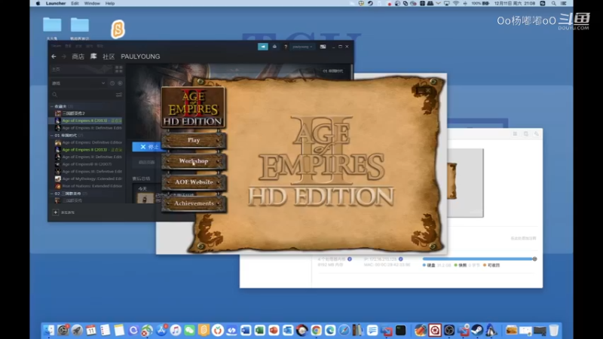Toggle the ready-to-play filter

pos(120,83)
